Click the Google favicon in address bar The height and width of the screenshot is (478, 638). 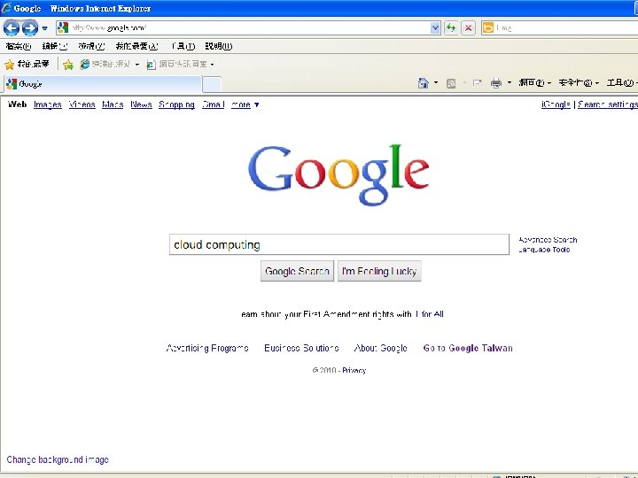click(63, 27)
